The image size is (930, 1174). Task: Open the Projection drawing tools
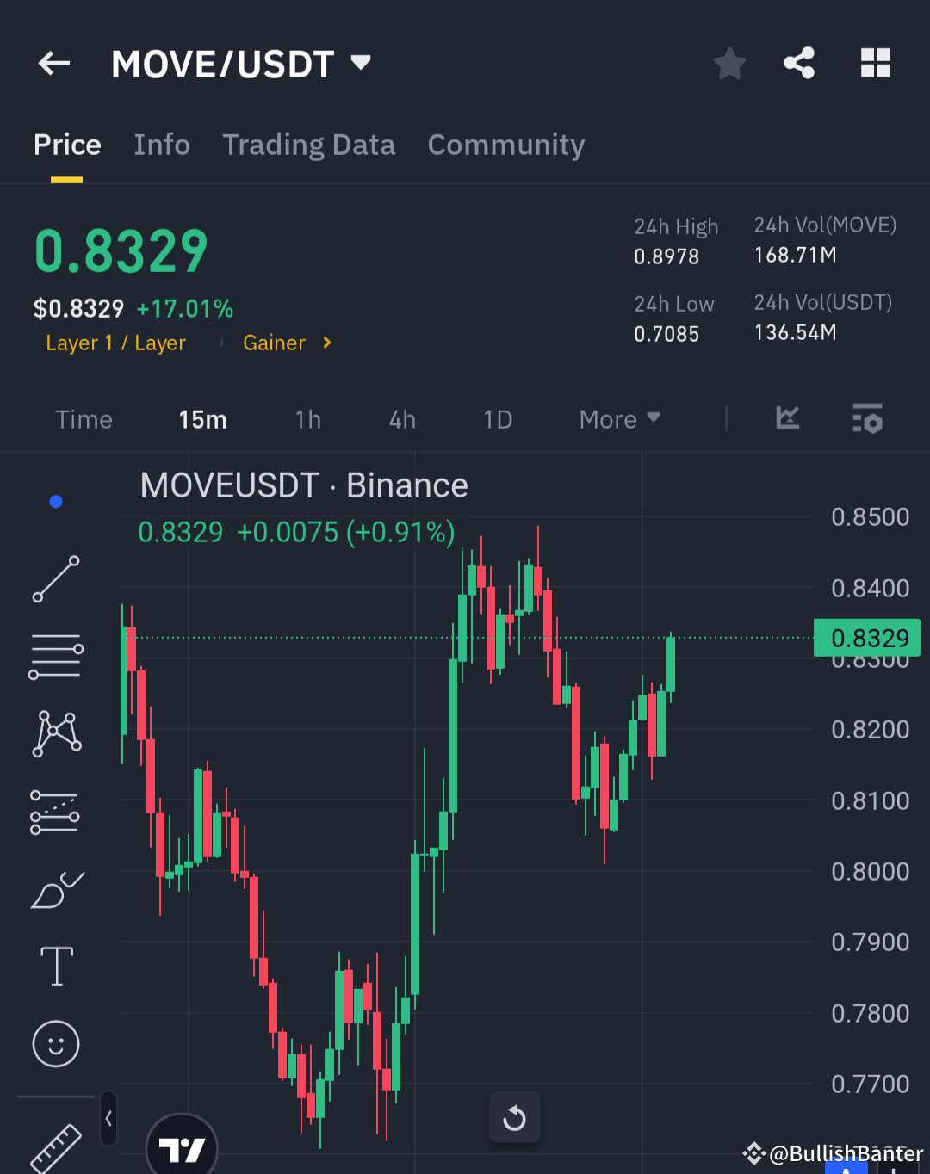pyautogui.click(x=55, y=811)
